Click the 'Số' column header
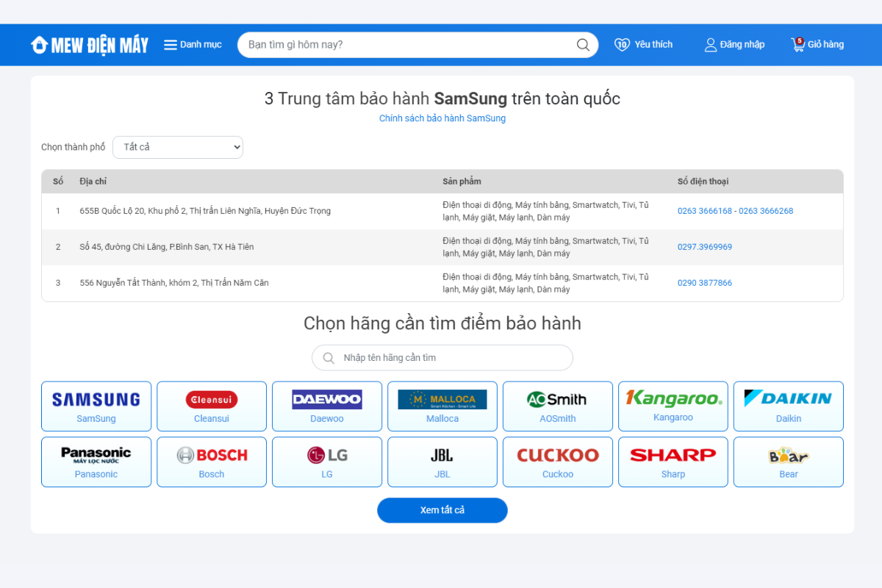The image size is (882, 588). pyautogui.click(x=58, y=182)
